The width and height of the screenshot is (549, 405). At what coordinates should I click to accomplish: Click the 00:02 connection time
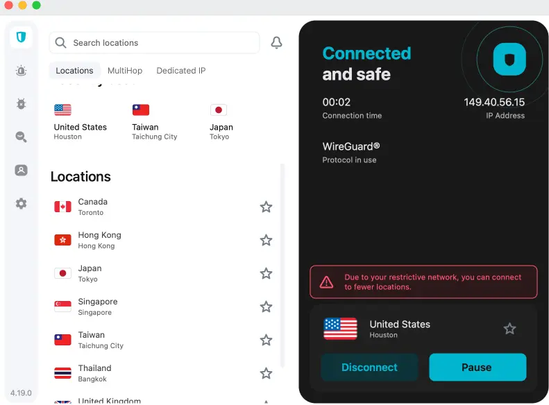click(336, 102)
